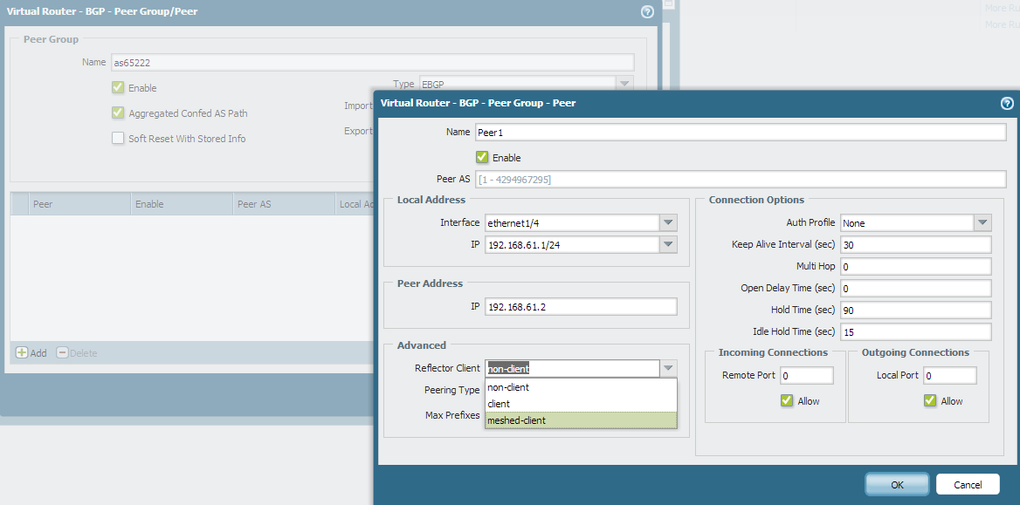Viewport: 1020px width, 505px height.
Task: Click the help icon in Peer dialog
Action: click(x=1006, y=103)
